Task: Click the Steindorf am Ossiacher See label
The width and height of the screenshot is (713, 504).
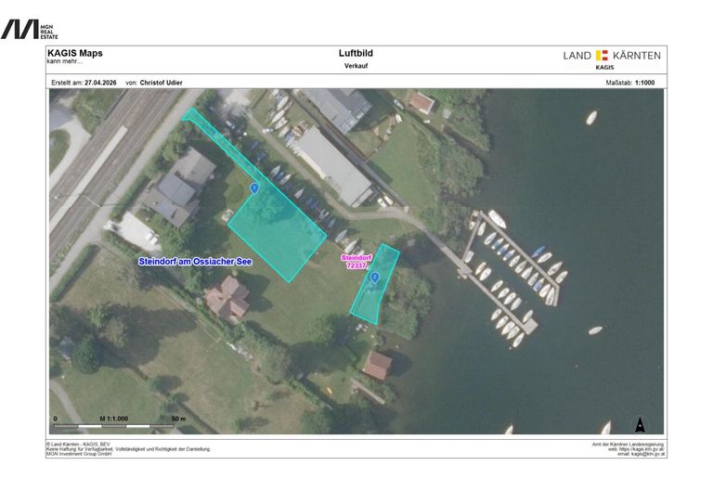Action: point(201,262)
